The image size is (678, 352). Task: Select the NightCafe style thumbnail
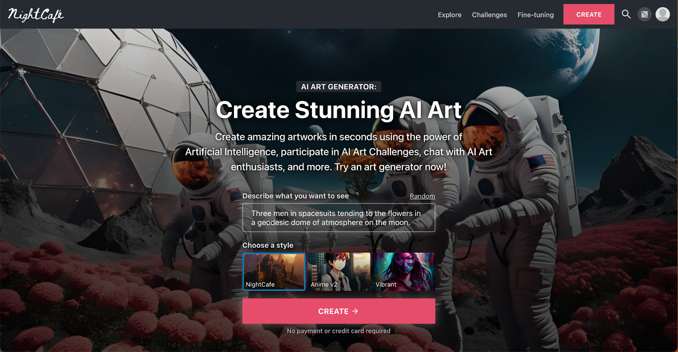point(274,272)
